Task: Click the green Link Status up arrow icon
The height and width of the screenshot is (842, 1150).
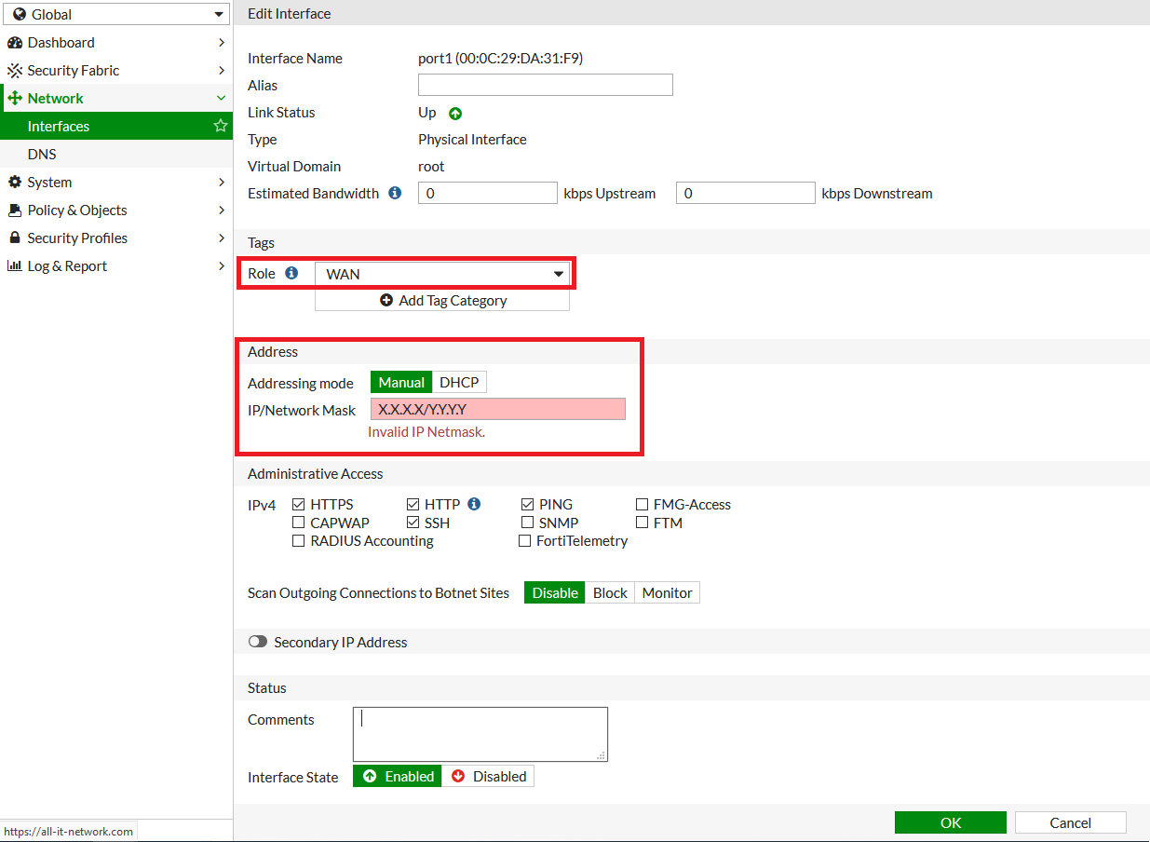Action: [455, 114]
